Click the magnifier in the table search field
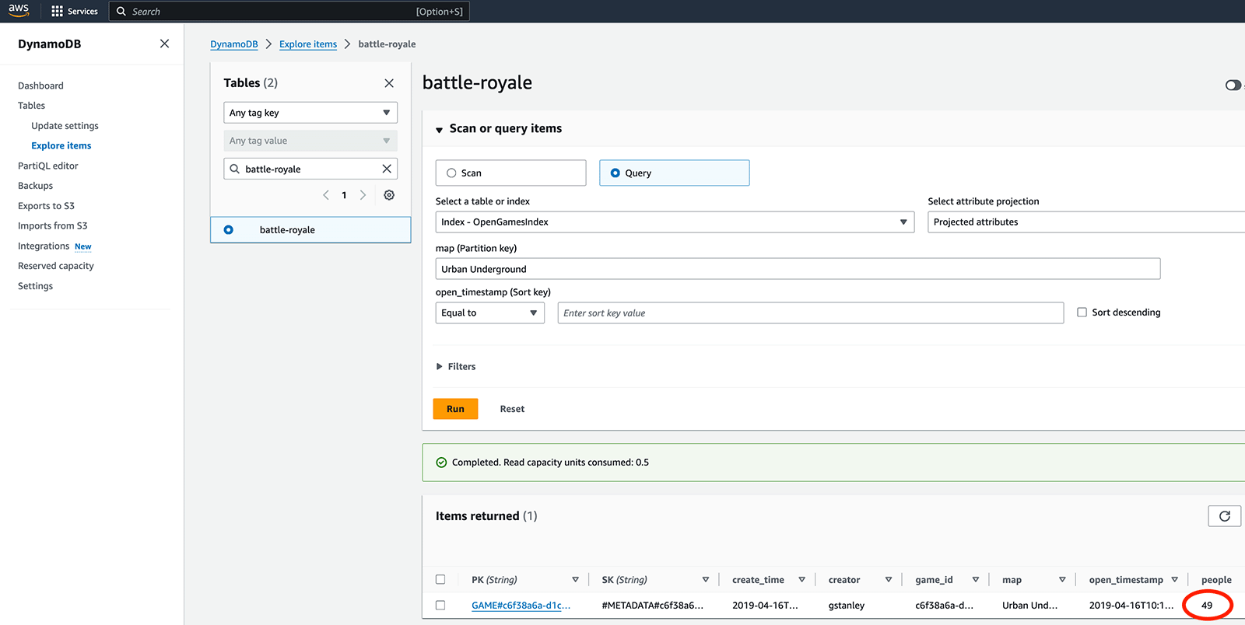1245x625 pixels. pyautogui.click(x=234, y=169)
